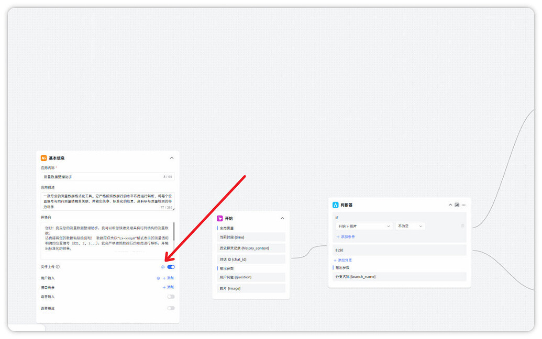Click 添加 next to 接口传参

(x=169, y=287)
